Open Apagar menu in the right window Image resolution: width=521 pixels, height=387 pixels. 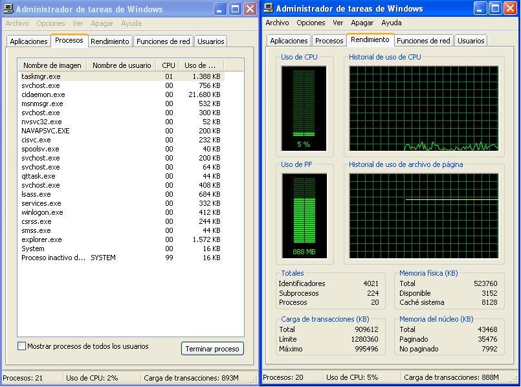pos(362,23)
